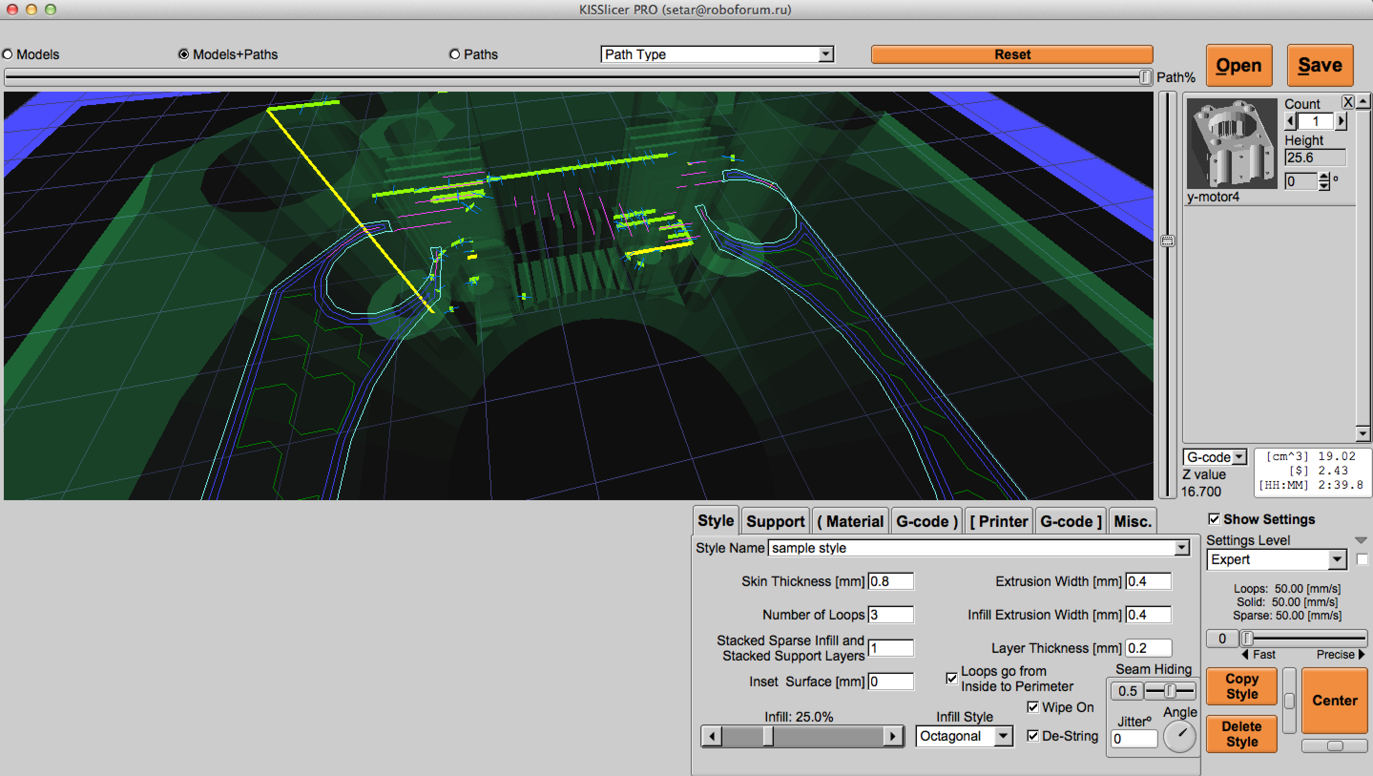The image size is (1373, 776).
Task: Open the Misc. tab
Action: coord(1133,521)
